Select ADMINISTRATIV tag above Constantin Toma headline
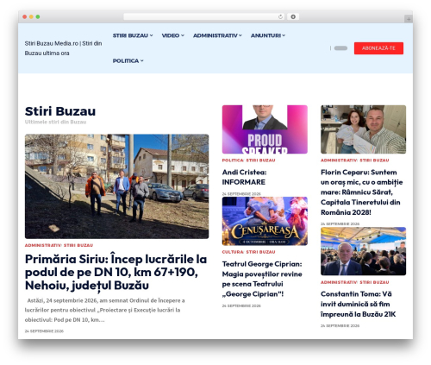The image size is (431, 365). (339, 282)
